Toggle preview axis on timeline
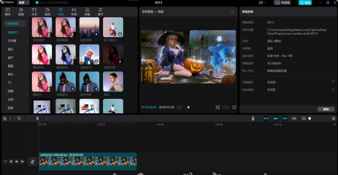Image resolution: width=338 pixels, height=175 pixels. 294,118
